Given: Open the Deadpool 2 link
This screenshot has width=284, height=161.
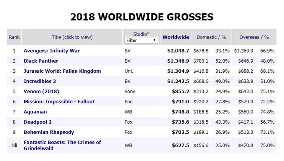Looking at the screenshot, I should [38, 122].
